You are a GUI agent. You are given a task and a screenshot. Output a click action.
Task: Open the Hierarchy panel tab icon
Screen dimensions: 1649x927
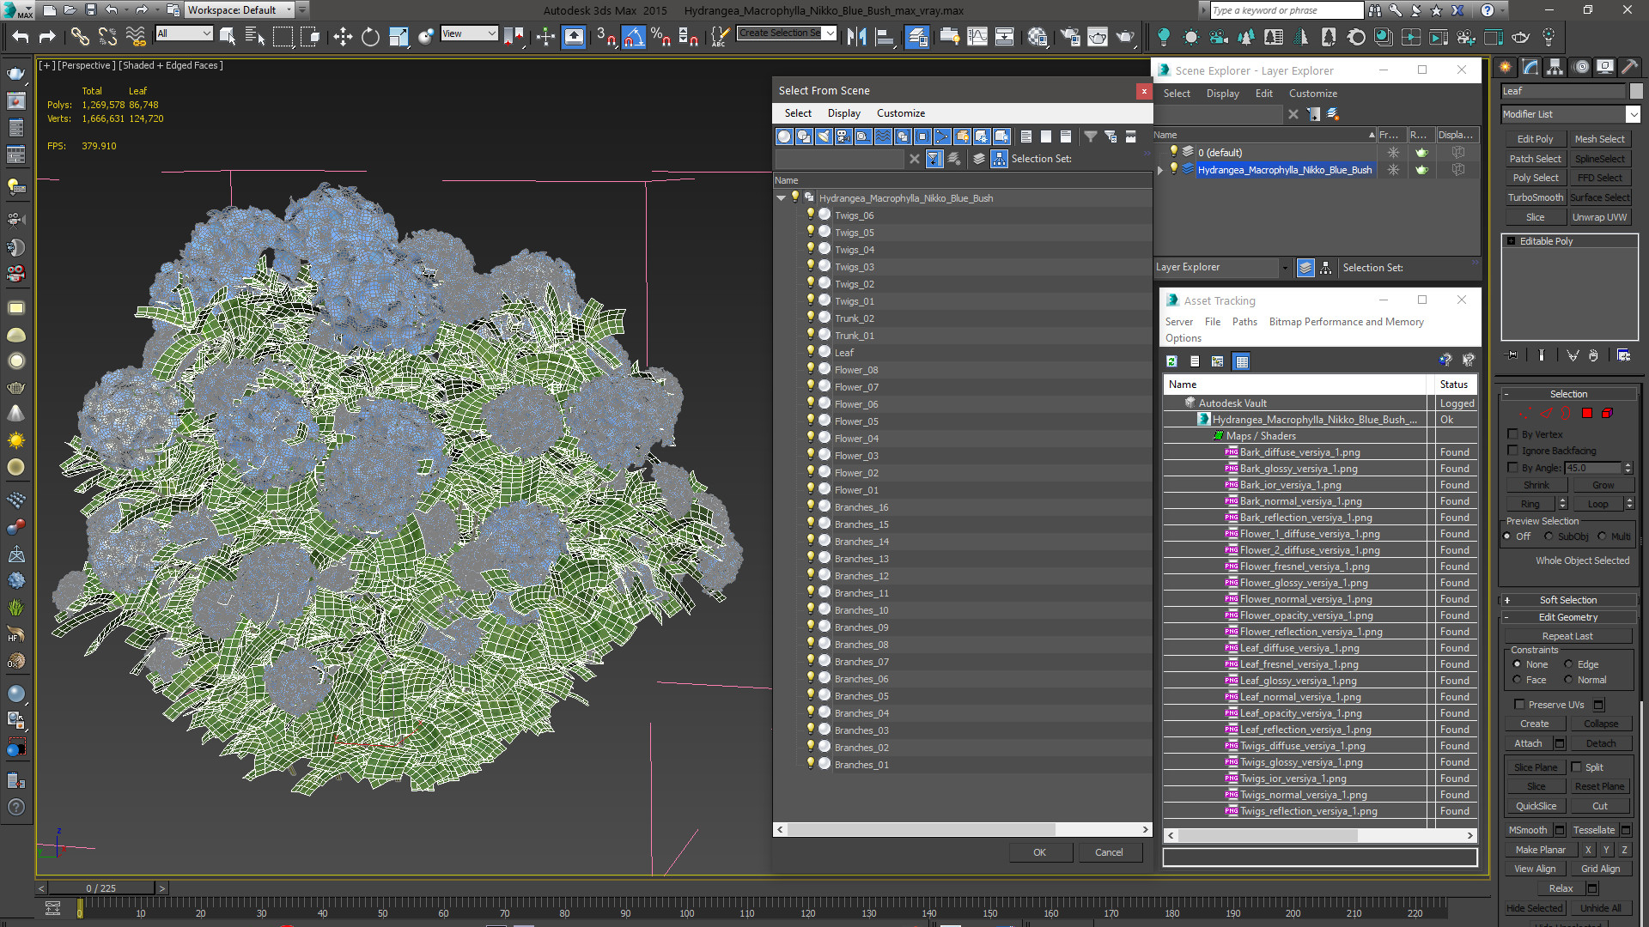coord(1555,68)
